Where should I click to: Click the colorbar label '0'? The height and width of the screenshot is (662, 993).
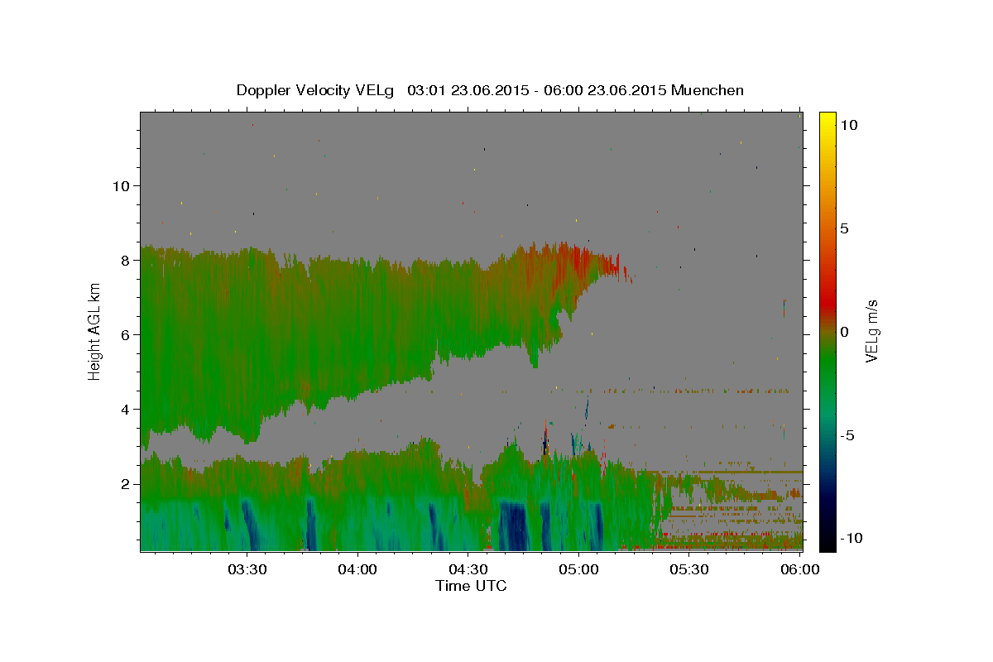pyautogui.click(x=844, y=332)
